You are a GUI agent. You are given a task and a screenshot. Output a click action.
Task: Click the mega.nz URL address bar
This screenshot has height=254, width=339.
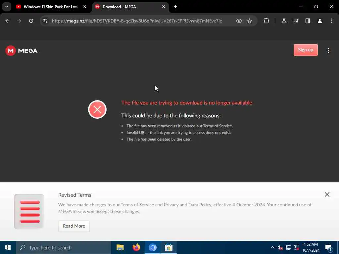click(x=137, y=21)
